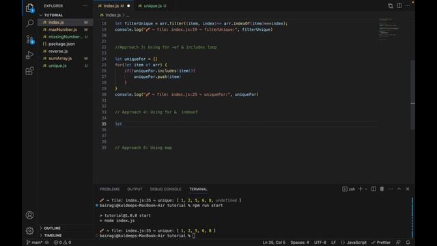The image size is (437, 246).
Task: Click the terminal prompt input line
Action: (147, 236)
